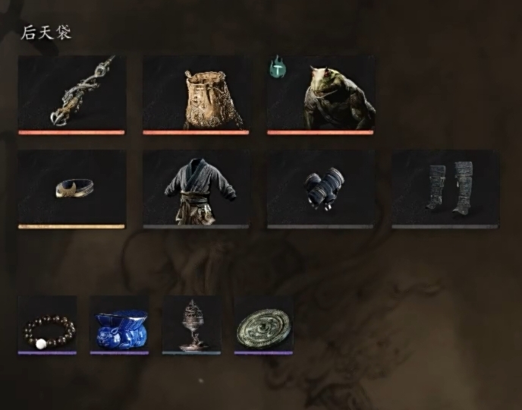Click grey rarity bar under robe

tap(196, 227)
